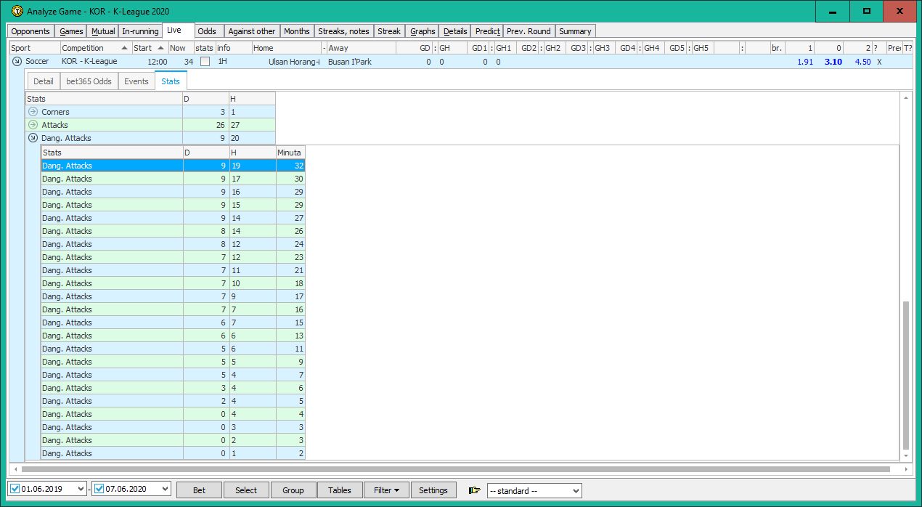Click the vertical scrollbar up arrow
Image resolution: width=922 pixels, height=507 pixels.
pos(905,98)
